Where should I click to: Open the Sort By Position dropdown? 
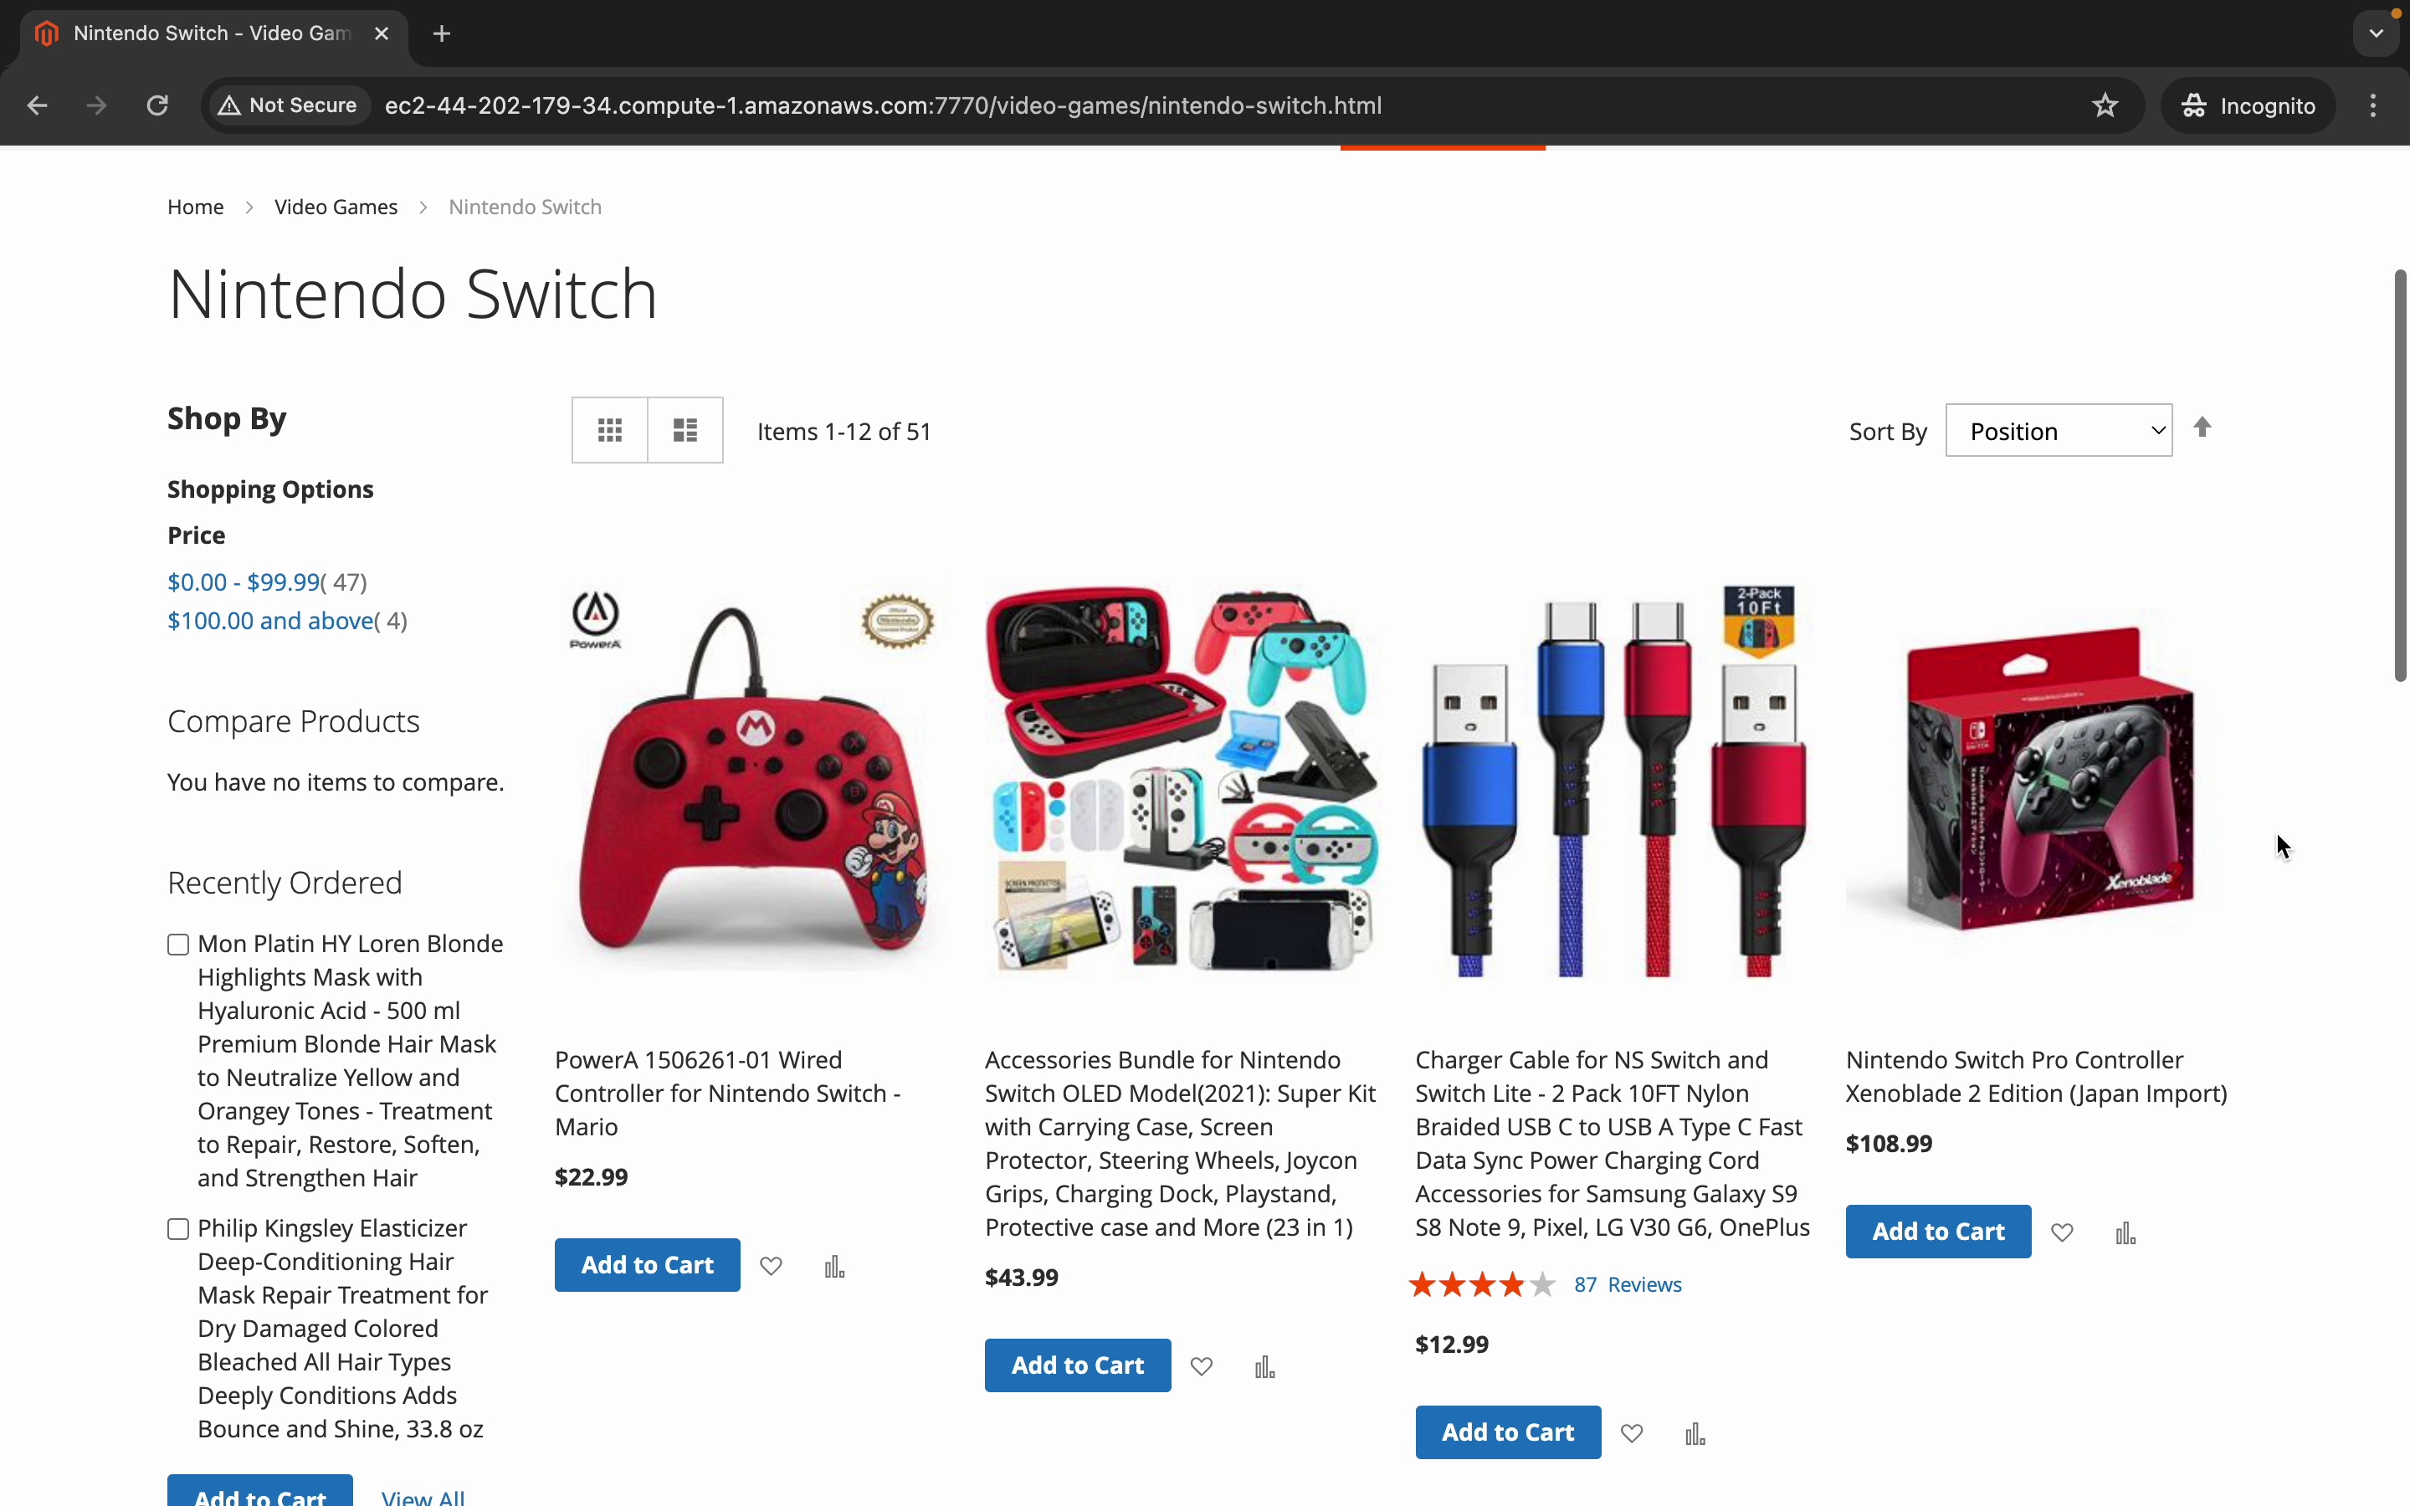point(2058,430)
